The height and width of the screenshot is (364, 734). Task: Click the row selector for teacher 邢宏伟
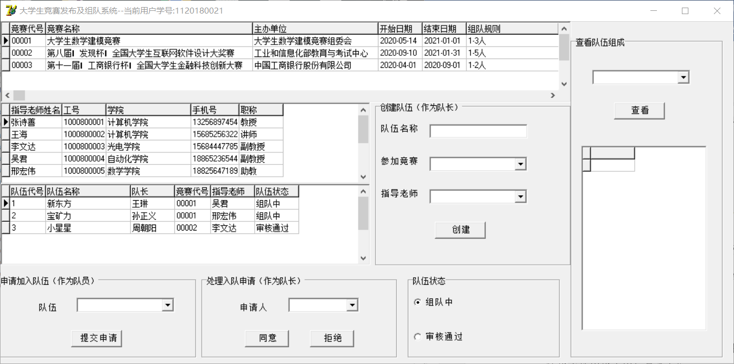[x=6, y=171]
